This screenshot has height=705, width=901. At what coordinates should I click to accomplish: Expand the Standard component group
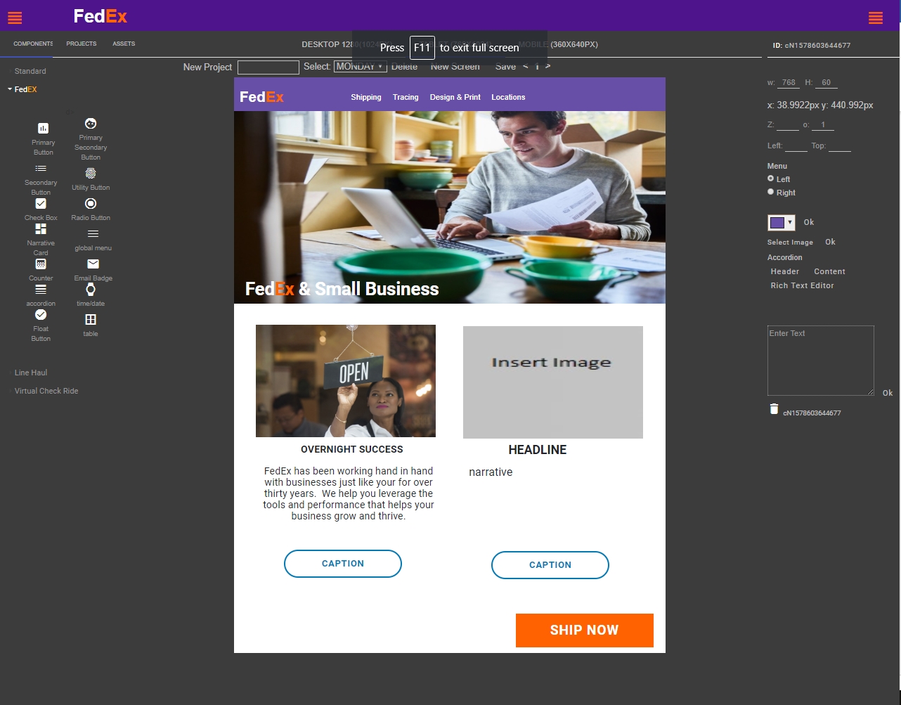coord(30,71)
